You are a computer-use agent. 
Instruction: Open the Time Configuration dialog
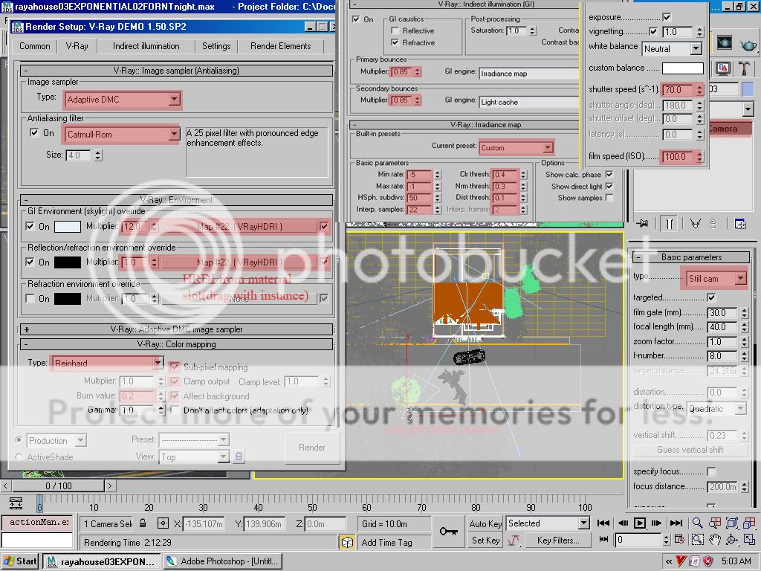[x=679, y=539]
